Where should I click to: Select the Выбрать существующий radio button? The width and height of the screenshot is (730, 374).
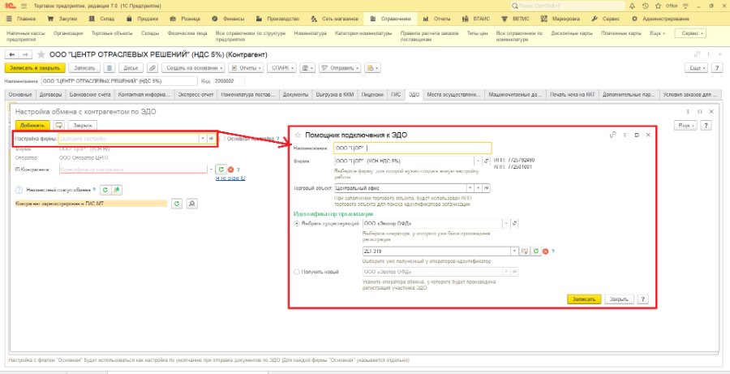coord(297,224)
